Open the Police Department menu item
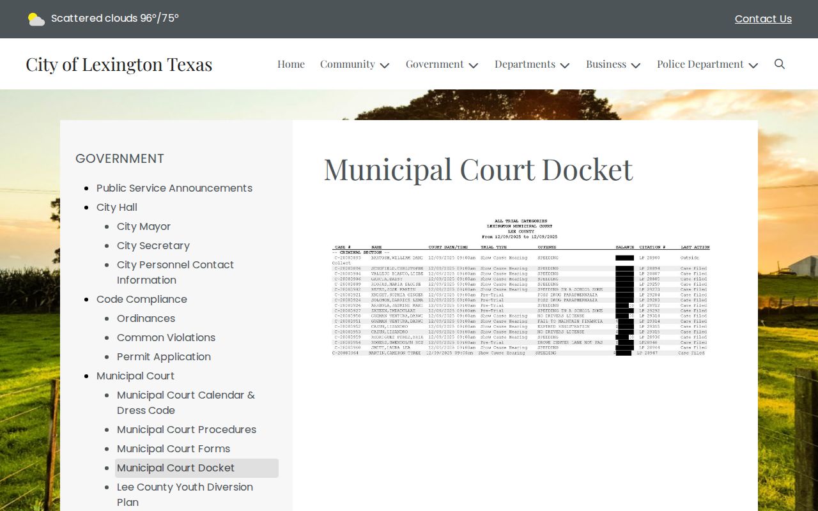 click(x=700, y=64)
